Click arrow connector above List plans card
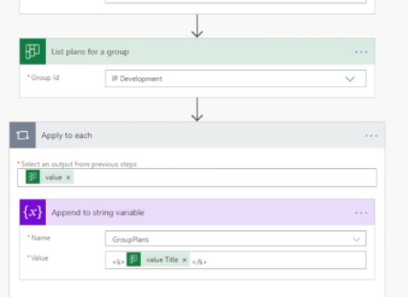Viewport: 408px width, 297px height. point(197,26)
